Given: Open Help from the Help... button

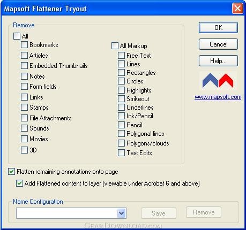Looking at the screenshot, I should (218, 61).
